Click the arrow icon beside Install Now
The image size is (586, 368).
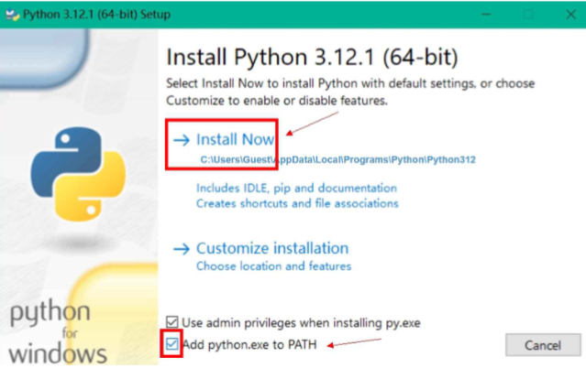(182, 140)
